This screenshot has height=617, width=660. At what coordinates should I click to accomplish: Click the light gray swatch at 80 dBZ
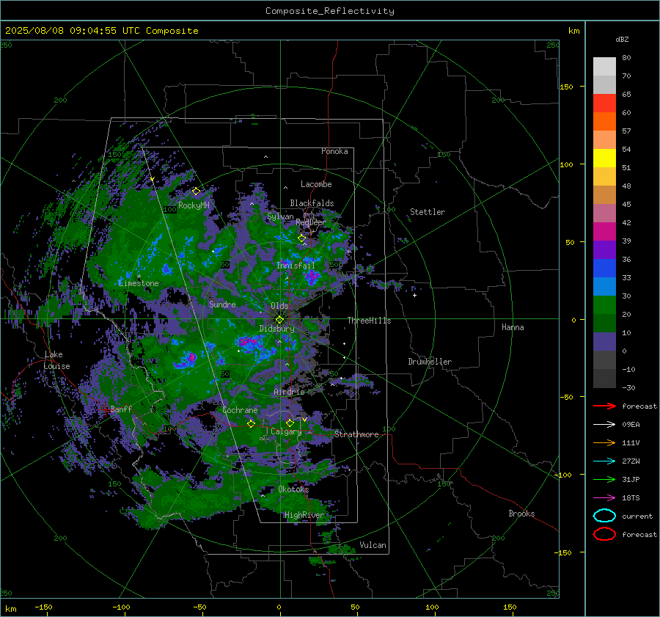tap(604, 67)
